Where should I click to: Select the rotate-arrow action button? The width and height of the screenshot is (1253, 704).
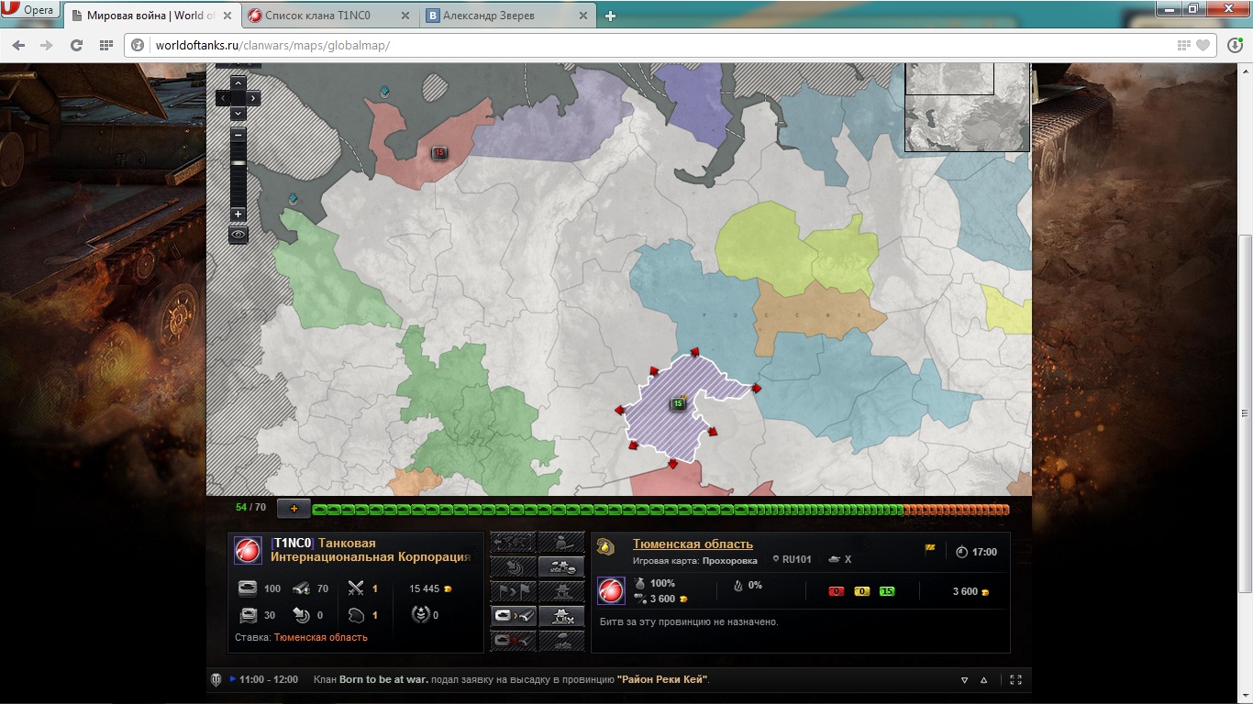click(513, 566)
